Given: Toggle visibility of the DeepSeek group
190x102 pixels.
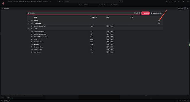Looking at the screenshot, I should 32,23.
